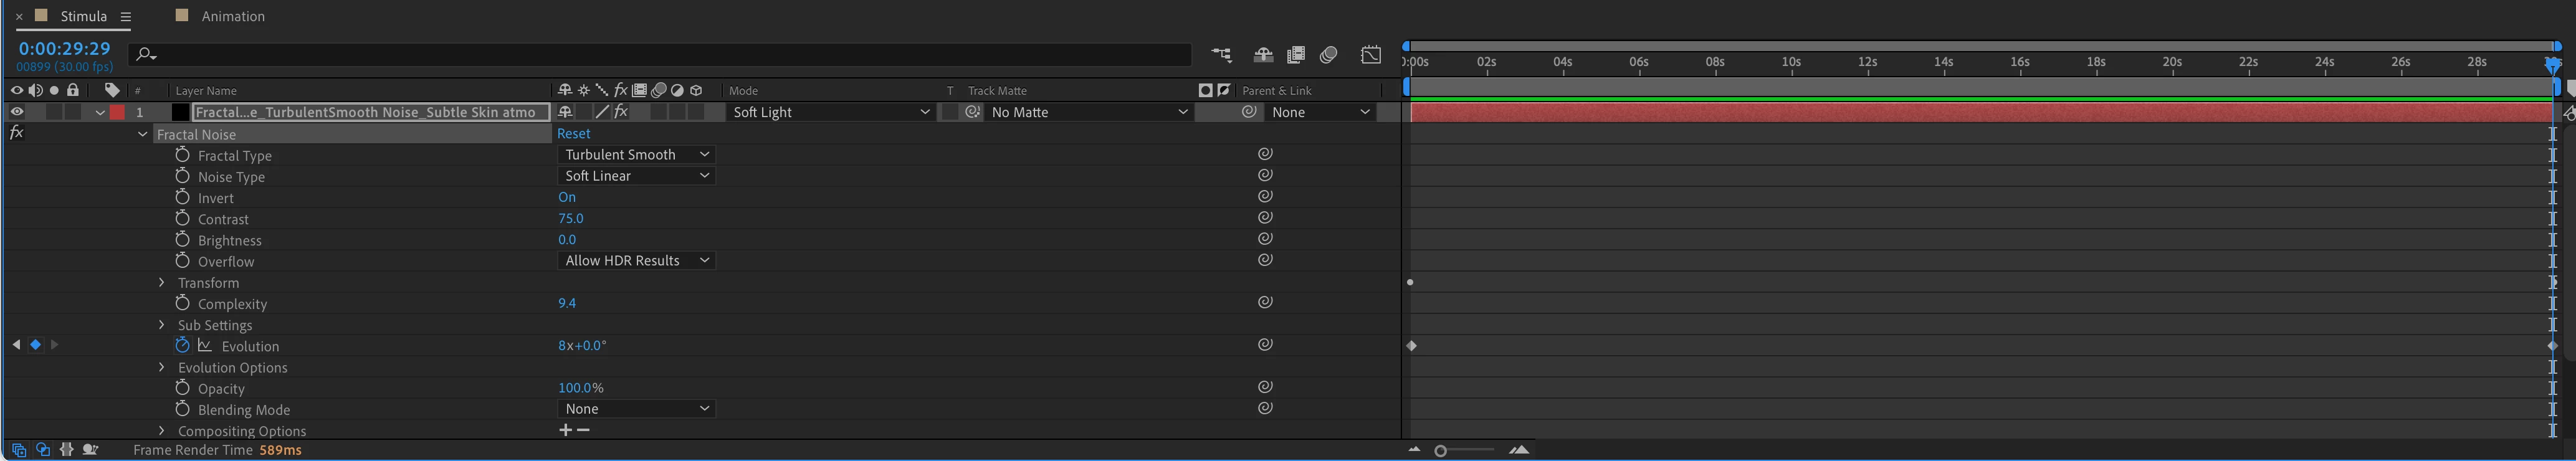2576x461 pixels.
Task: Click the Collapse Transformations column header icon
Action: (x=584, y=90)
